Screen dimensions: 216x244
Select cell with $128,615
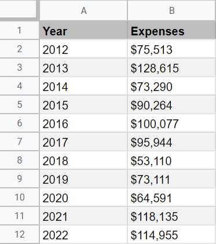pos(171,67)
